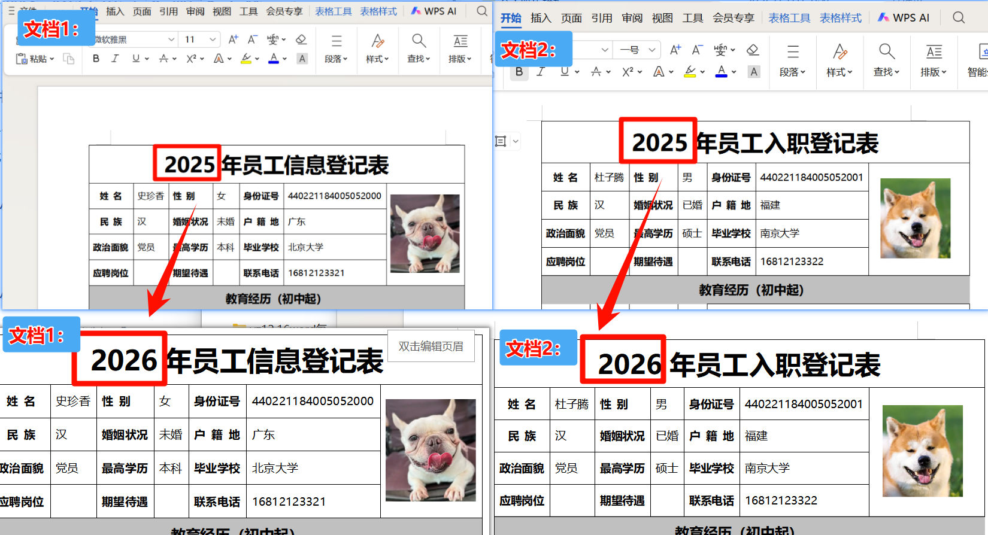Switch to 审阅 tab in 文档1 window

click(x=195, y=11)
